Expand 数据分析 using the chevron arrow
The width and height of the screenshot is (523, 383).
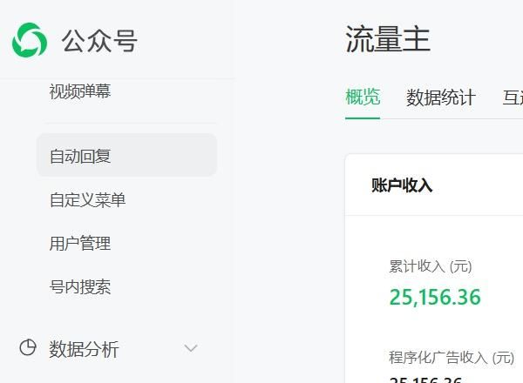point(191,349)
